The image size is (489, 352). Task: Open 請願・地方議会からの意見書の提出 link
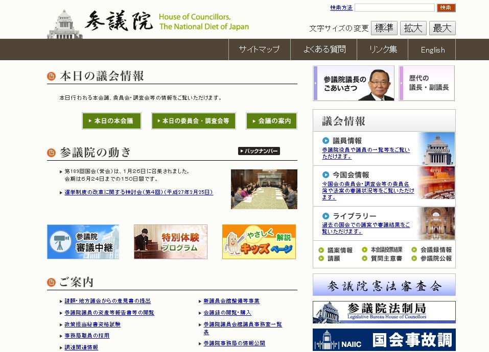(x=108, y=301)
